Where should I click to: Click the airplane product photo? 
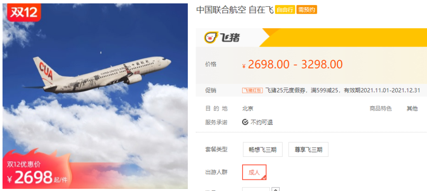click(x=95, y=96)
